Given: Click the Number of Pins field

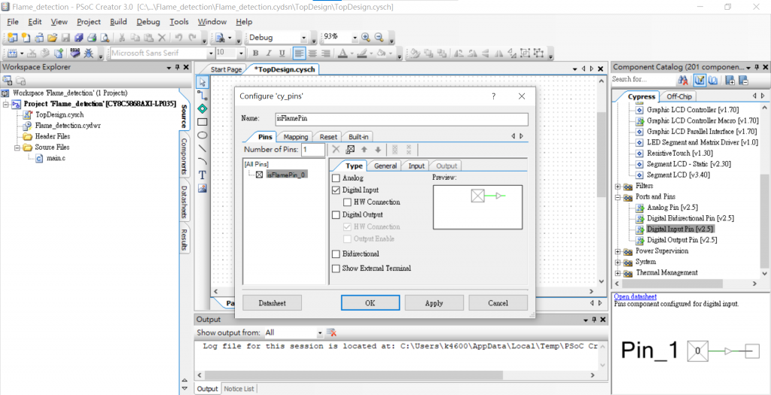Looking at the screenshot, I should (x=313, y=150).
